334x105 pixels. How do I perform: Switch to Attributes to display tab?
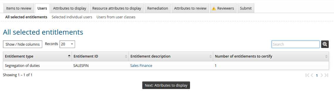(x=70, y=8)
